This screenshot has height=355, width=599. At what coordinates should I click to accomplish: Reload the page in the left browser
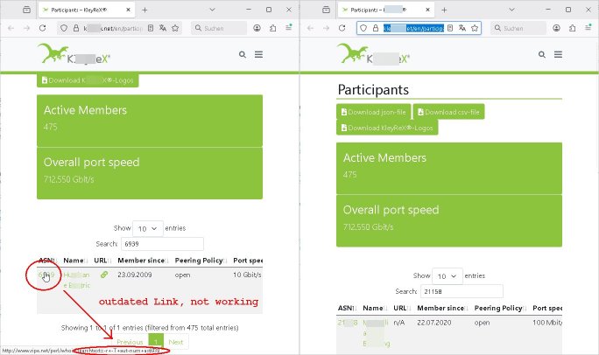tap(44, 28)
